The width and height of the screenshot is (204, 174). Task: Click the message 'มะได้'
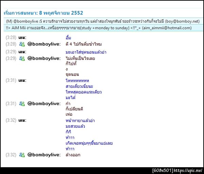point(70,97)
